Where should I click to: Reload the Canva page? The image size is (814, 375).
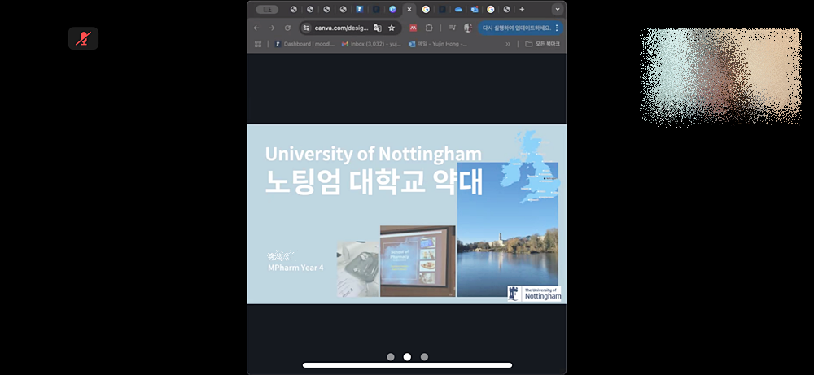(287, 28)
